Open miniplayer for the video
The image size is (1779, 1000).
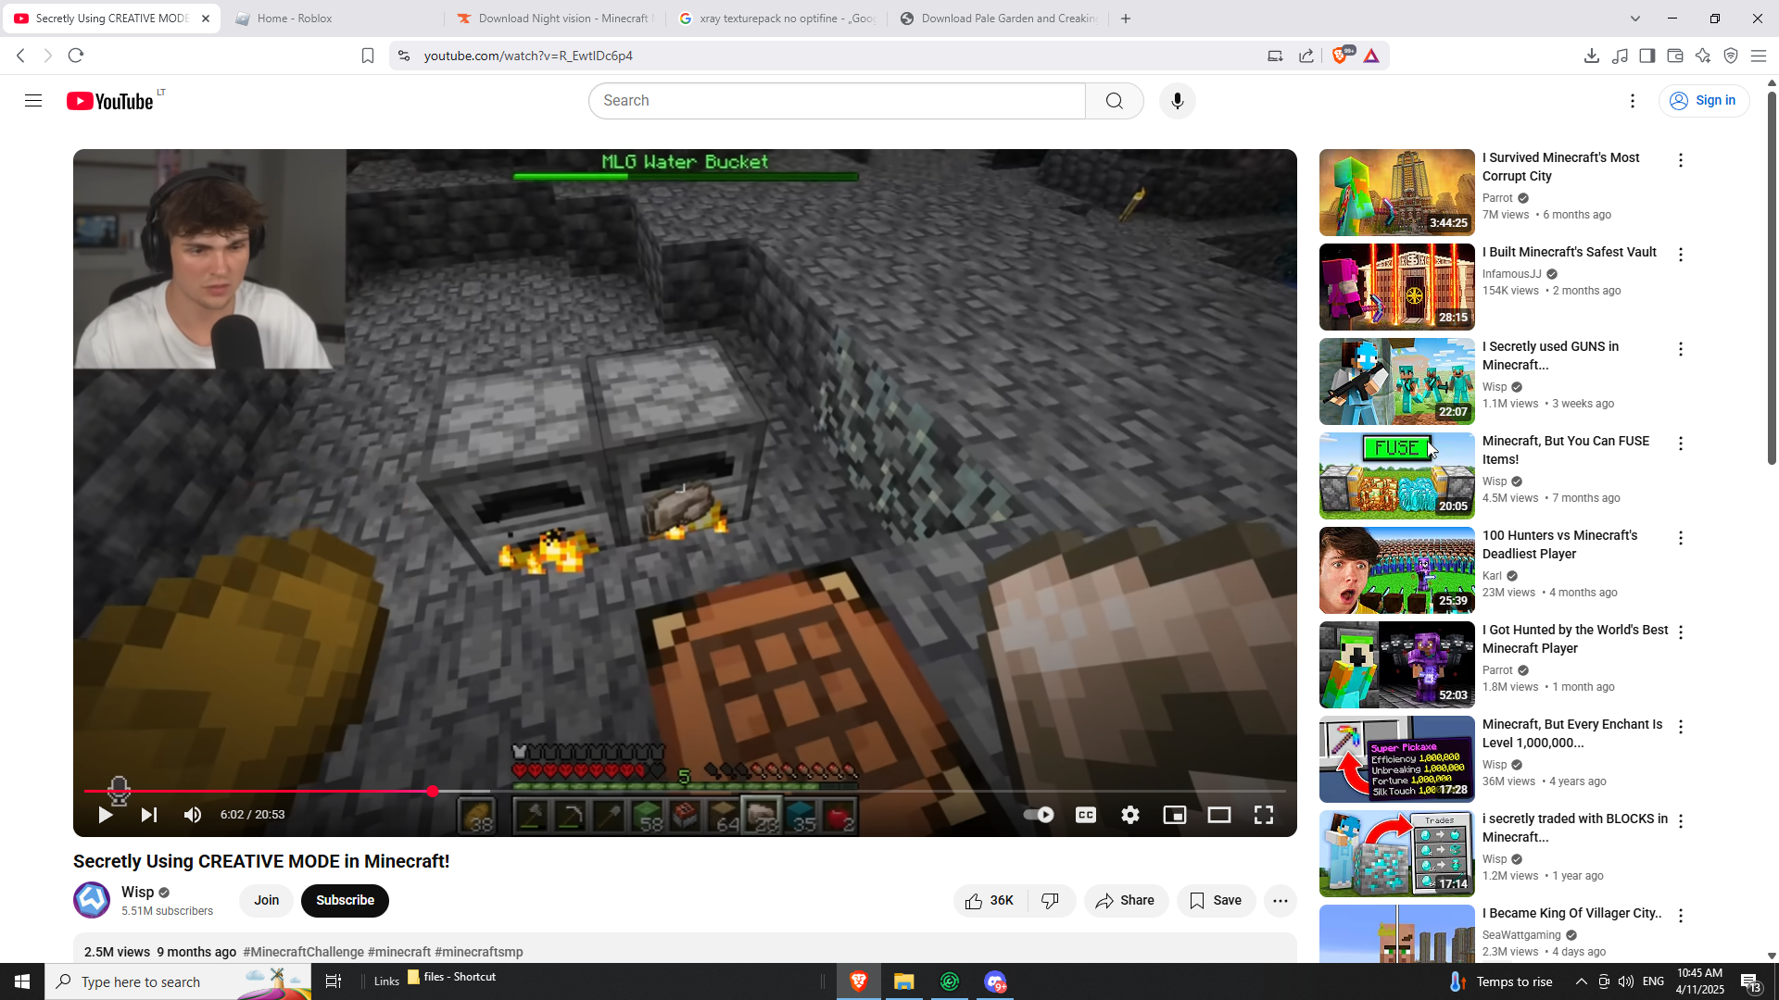point(1174,815)
